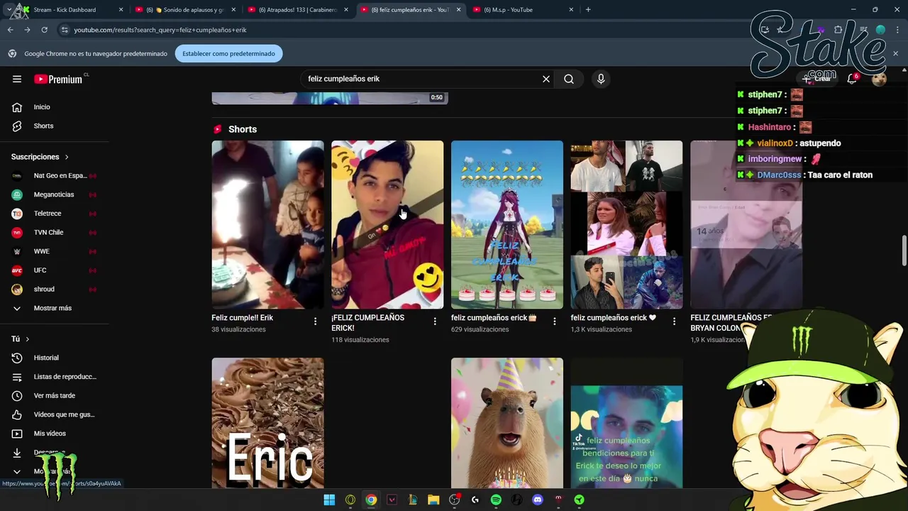Image resolution: width=908 pixels, height=511 pixels.
Task: Open the Shorts section heading
Action: pos(243,129)
